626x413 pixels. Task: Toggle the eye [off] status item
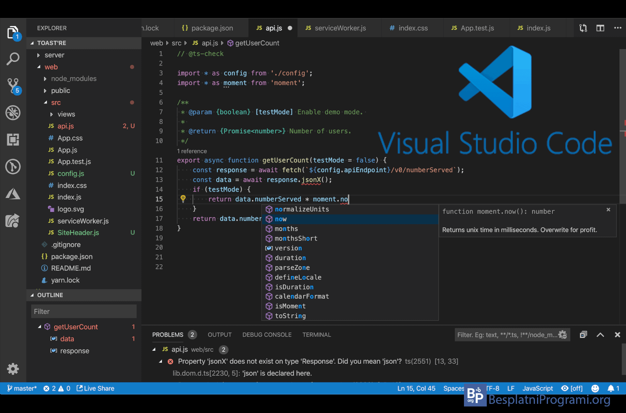pos(572,388)
